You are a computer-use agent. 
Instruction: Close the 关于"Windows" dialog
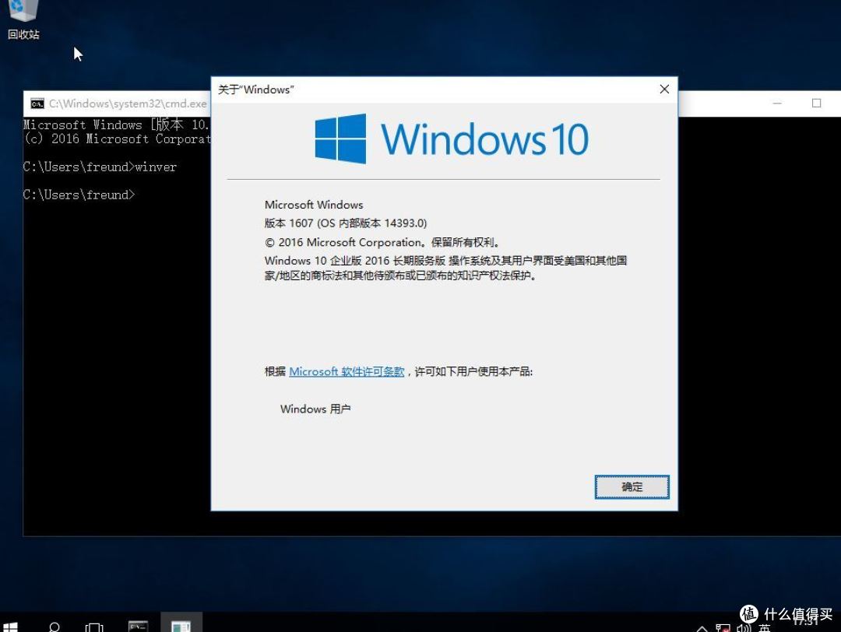point(664,90)
